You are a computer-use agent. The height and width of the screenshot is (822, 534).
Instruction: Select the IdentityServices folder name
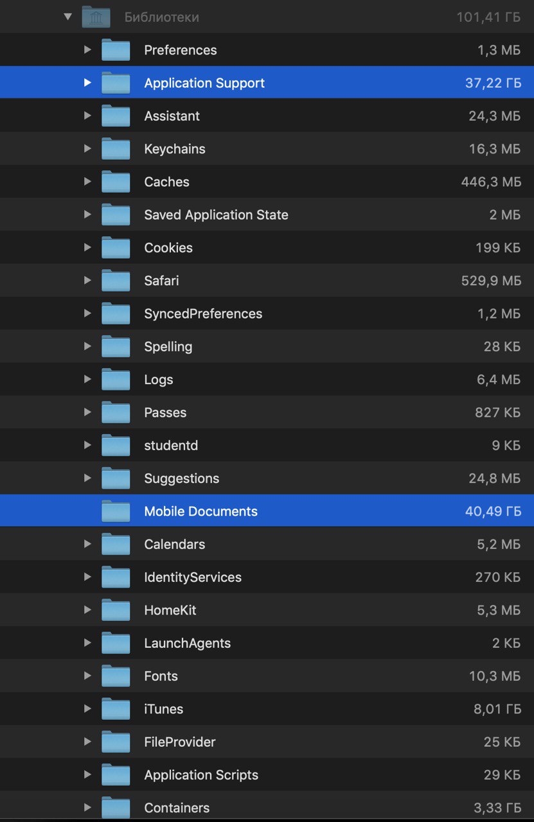[x=193, y=577]
